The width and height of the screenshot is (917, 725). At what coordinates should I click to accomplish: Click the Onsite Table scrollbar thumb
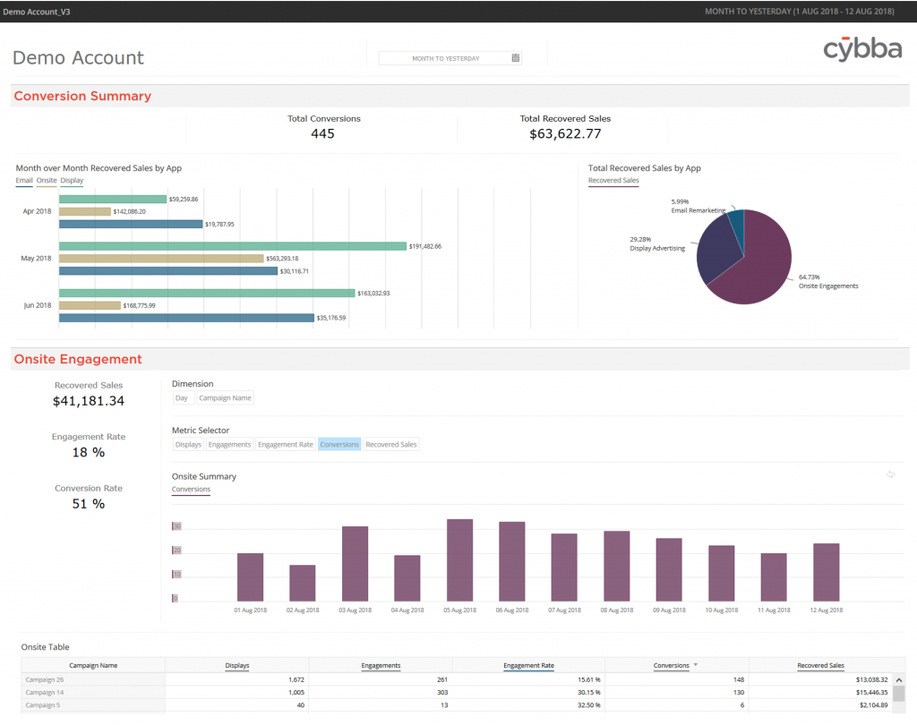tap(899, 694)
